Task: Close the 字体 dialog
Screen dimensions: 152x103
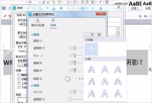Action: [x=119, y=7]
